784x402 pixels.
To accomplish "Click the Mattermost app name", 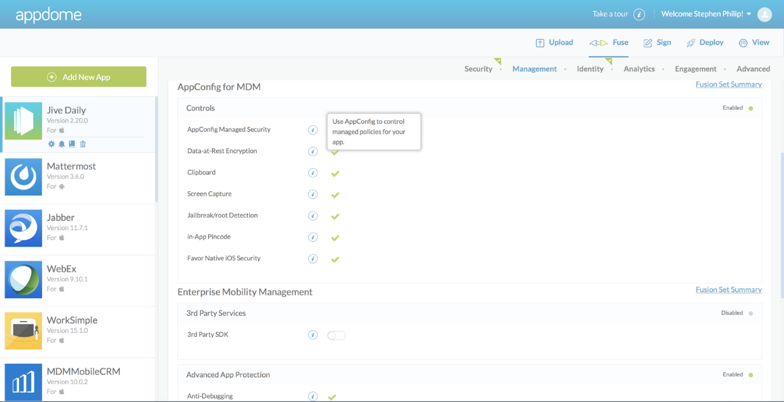I will pyautogui.click(x=71, y=166).
